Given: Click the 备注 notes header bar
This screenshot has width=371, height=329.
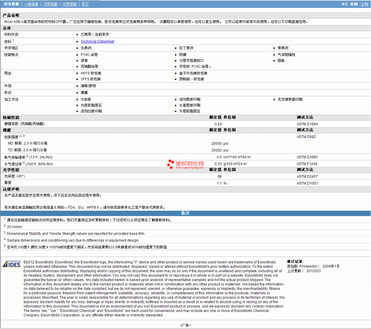Looking at the screenshot, I should point(186,213).
